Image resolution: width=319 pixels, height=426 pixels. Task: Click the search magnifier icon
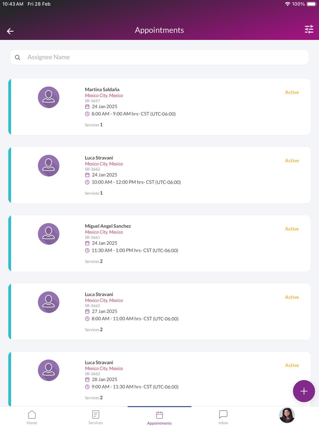18,57
